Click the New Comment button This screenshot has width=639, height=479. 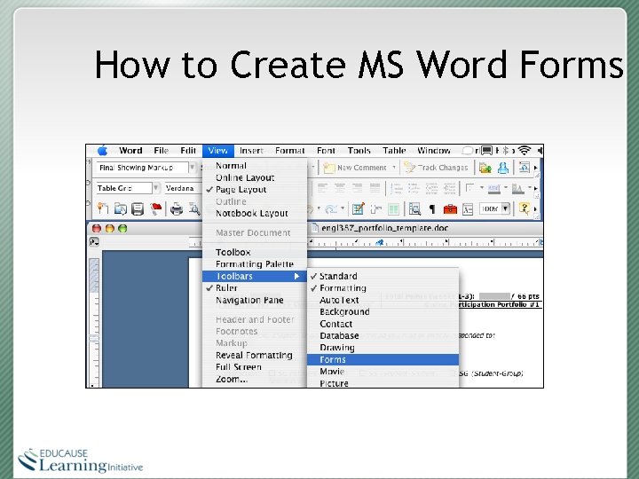[x=354, y=168]
